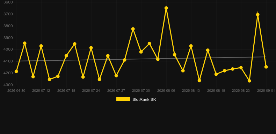The image size is (276, 134).
Task: Click the 2026-07-24 axis date label
Action: click(91, 91)
